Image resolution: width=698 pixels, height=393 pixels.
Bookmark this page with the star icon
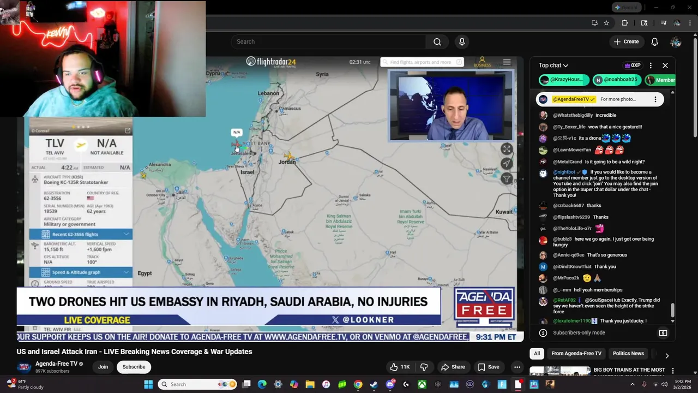(x=606, y=23)
